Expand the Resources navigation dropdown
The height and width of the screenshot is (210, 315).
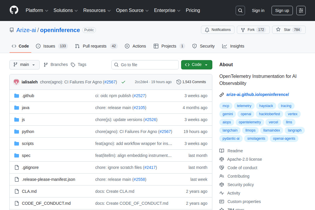pyautogui.click(x=97, y=10)
